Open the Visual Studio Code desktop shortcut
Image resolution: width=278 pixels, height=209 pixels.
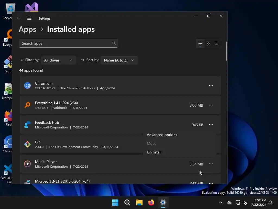[x=7, y=174]
